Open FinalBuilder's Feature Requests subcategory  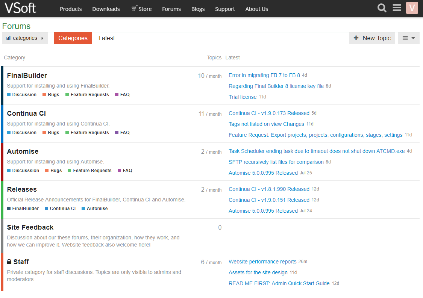tap(87, 95)
